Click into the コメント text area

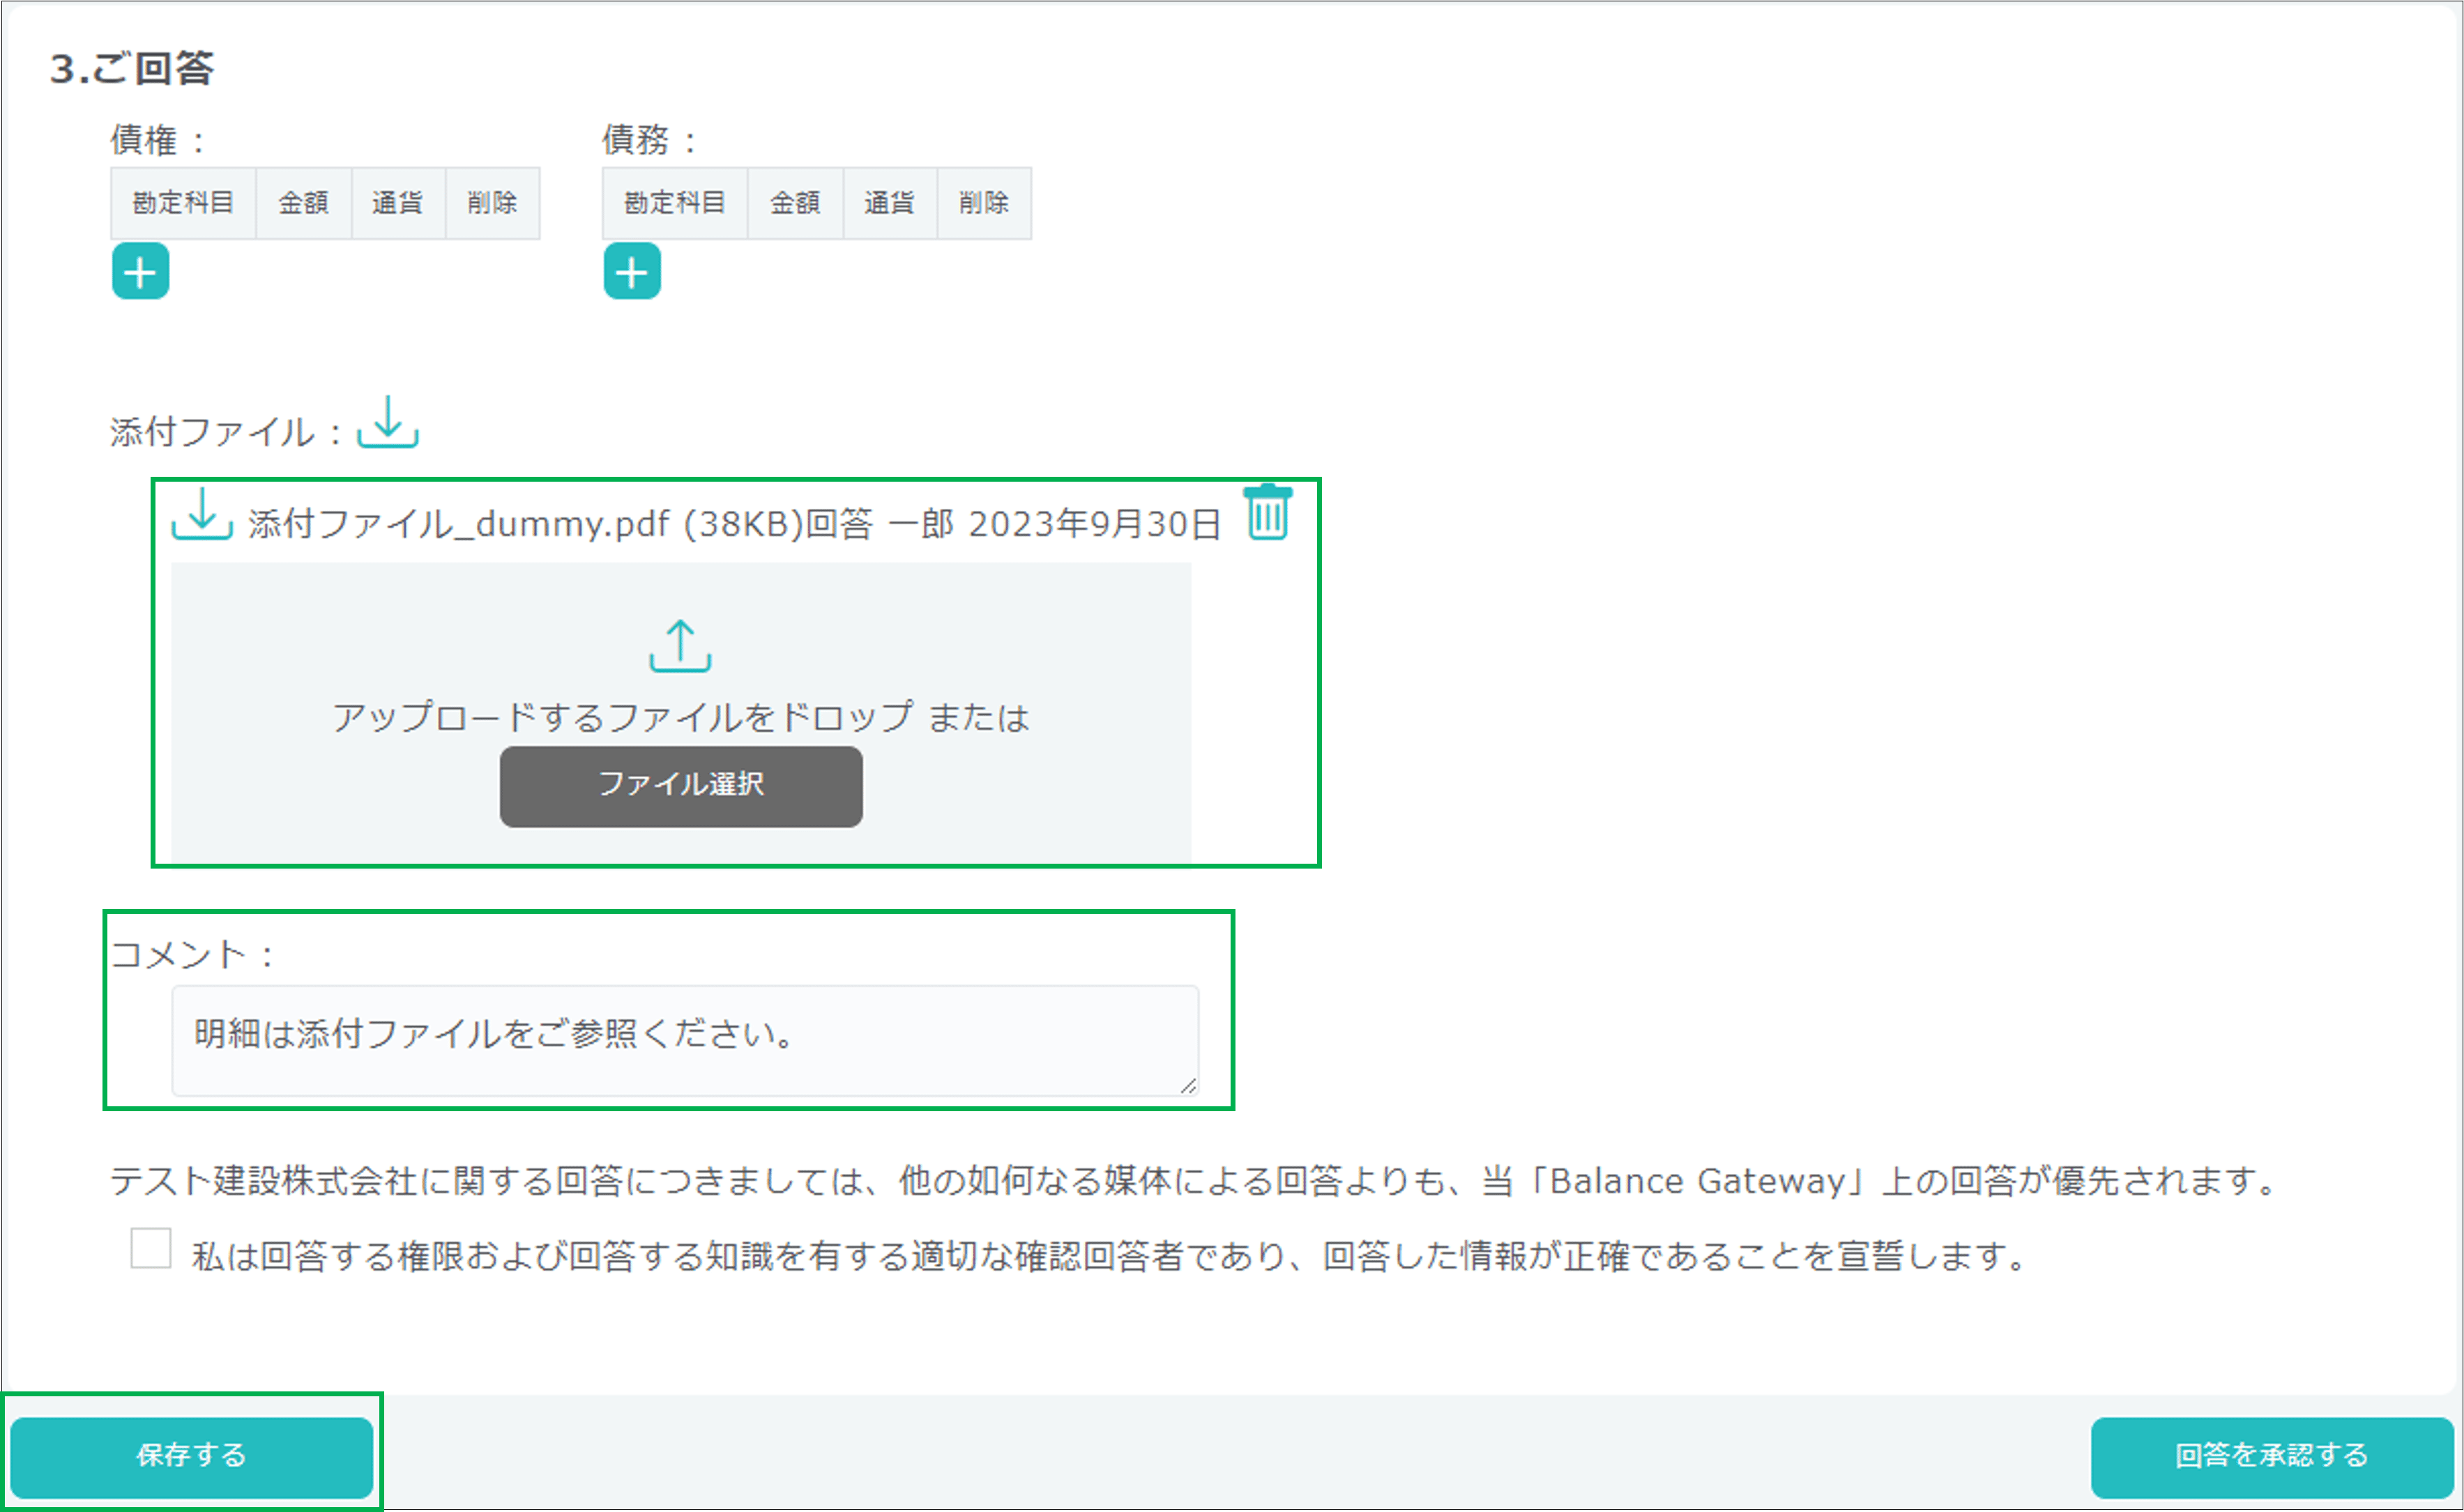(685, 1040)
